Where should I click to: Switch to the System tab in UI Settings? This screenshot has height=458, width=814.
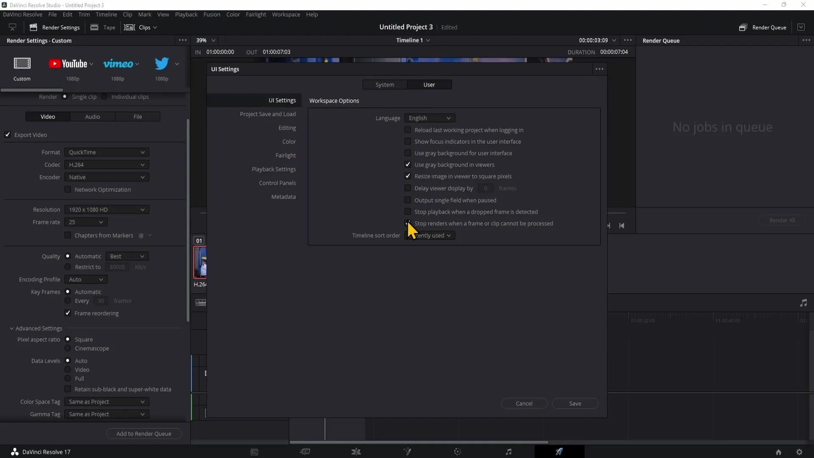pyautogui.click(x=385, y=84)
